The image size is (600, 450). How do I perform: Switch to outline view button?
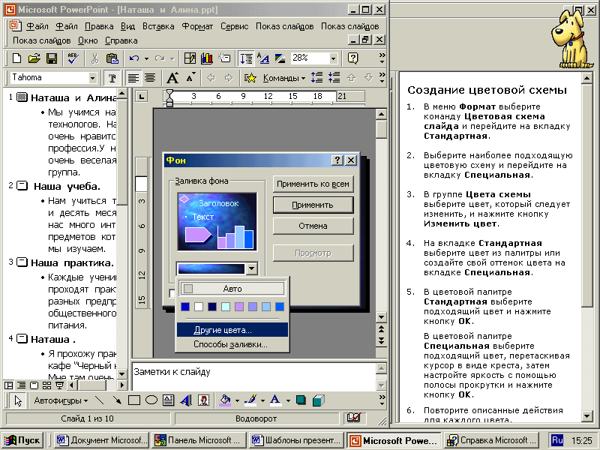pos(22,385)
